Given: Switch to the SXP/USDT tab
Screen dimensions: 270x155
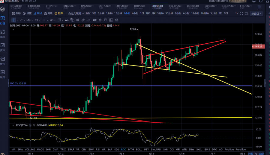Looking at the screenshot, I should [x=211, y=7].
